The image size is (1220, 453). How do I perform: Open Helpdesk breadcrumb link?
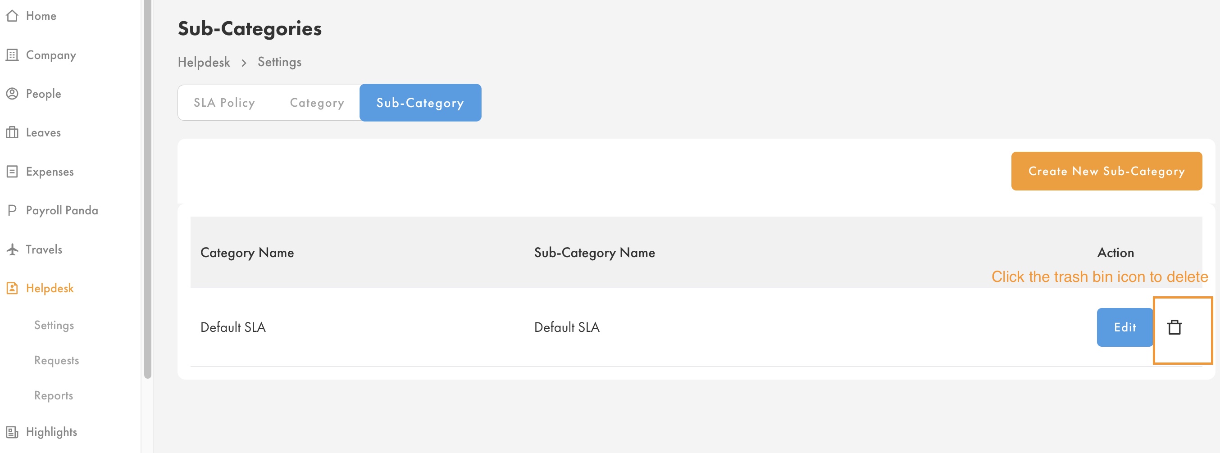tap(204, 62)
